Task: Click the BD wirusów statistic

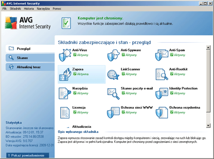Action: (x=24, y=137)
